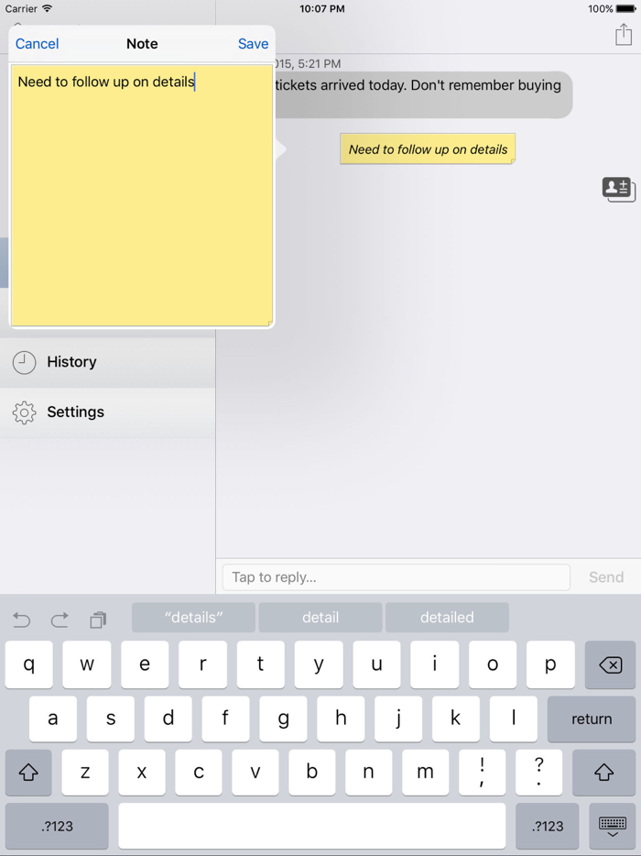Choose the "detail" suggestion
641x856 pixels.
click(320, 618)
